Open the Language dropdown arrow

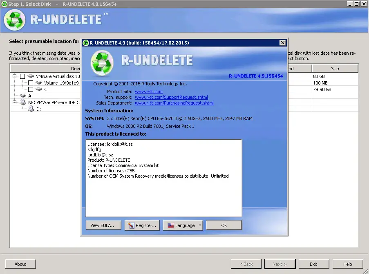coord(200,225)
